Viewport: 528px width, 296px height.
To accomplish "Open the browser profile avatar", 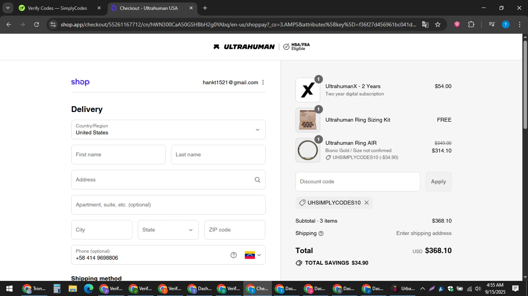I will tap(505, 25).
